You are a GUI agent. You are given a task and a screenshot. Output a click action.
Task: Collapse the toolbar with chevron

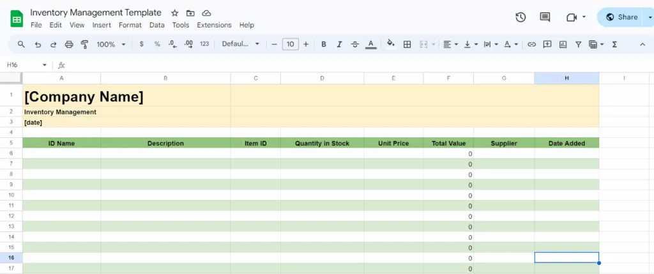coord(643,44)
